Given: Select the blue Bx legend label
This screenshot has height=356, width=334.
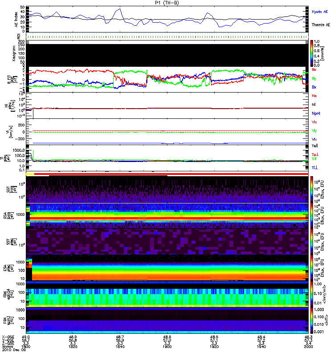Looking at the screenshot, I should [314, 87].
